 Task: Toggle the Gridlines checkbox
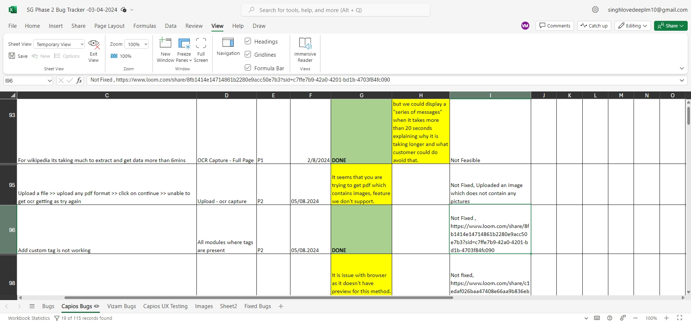click(x=248, y=54)
